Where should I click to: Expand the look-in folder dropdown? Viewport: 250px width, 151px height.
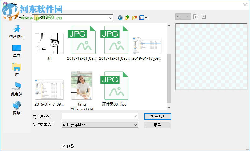tap(110, 18)
